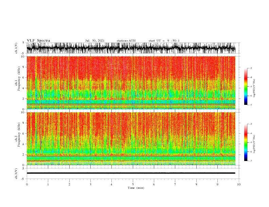Click the ch.2 colorbar '-7' label
This screenshot has height=207, width=269.
[250, 161]
